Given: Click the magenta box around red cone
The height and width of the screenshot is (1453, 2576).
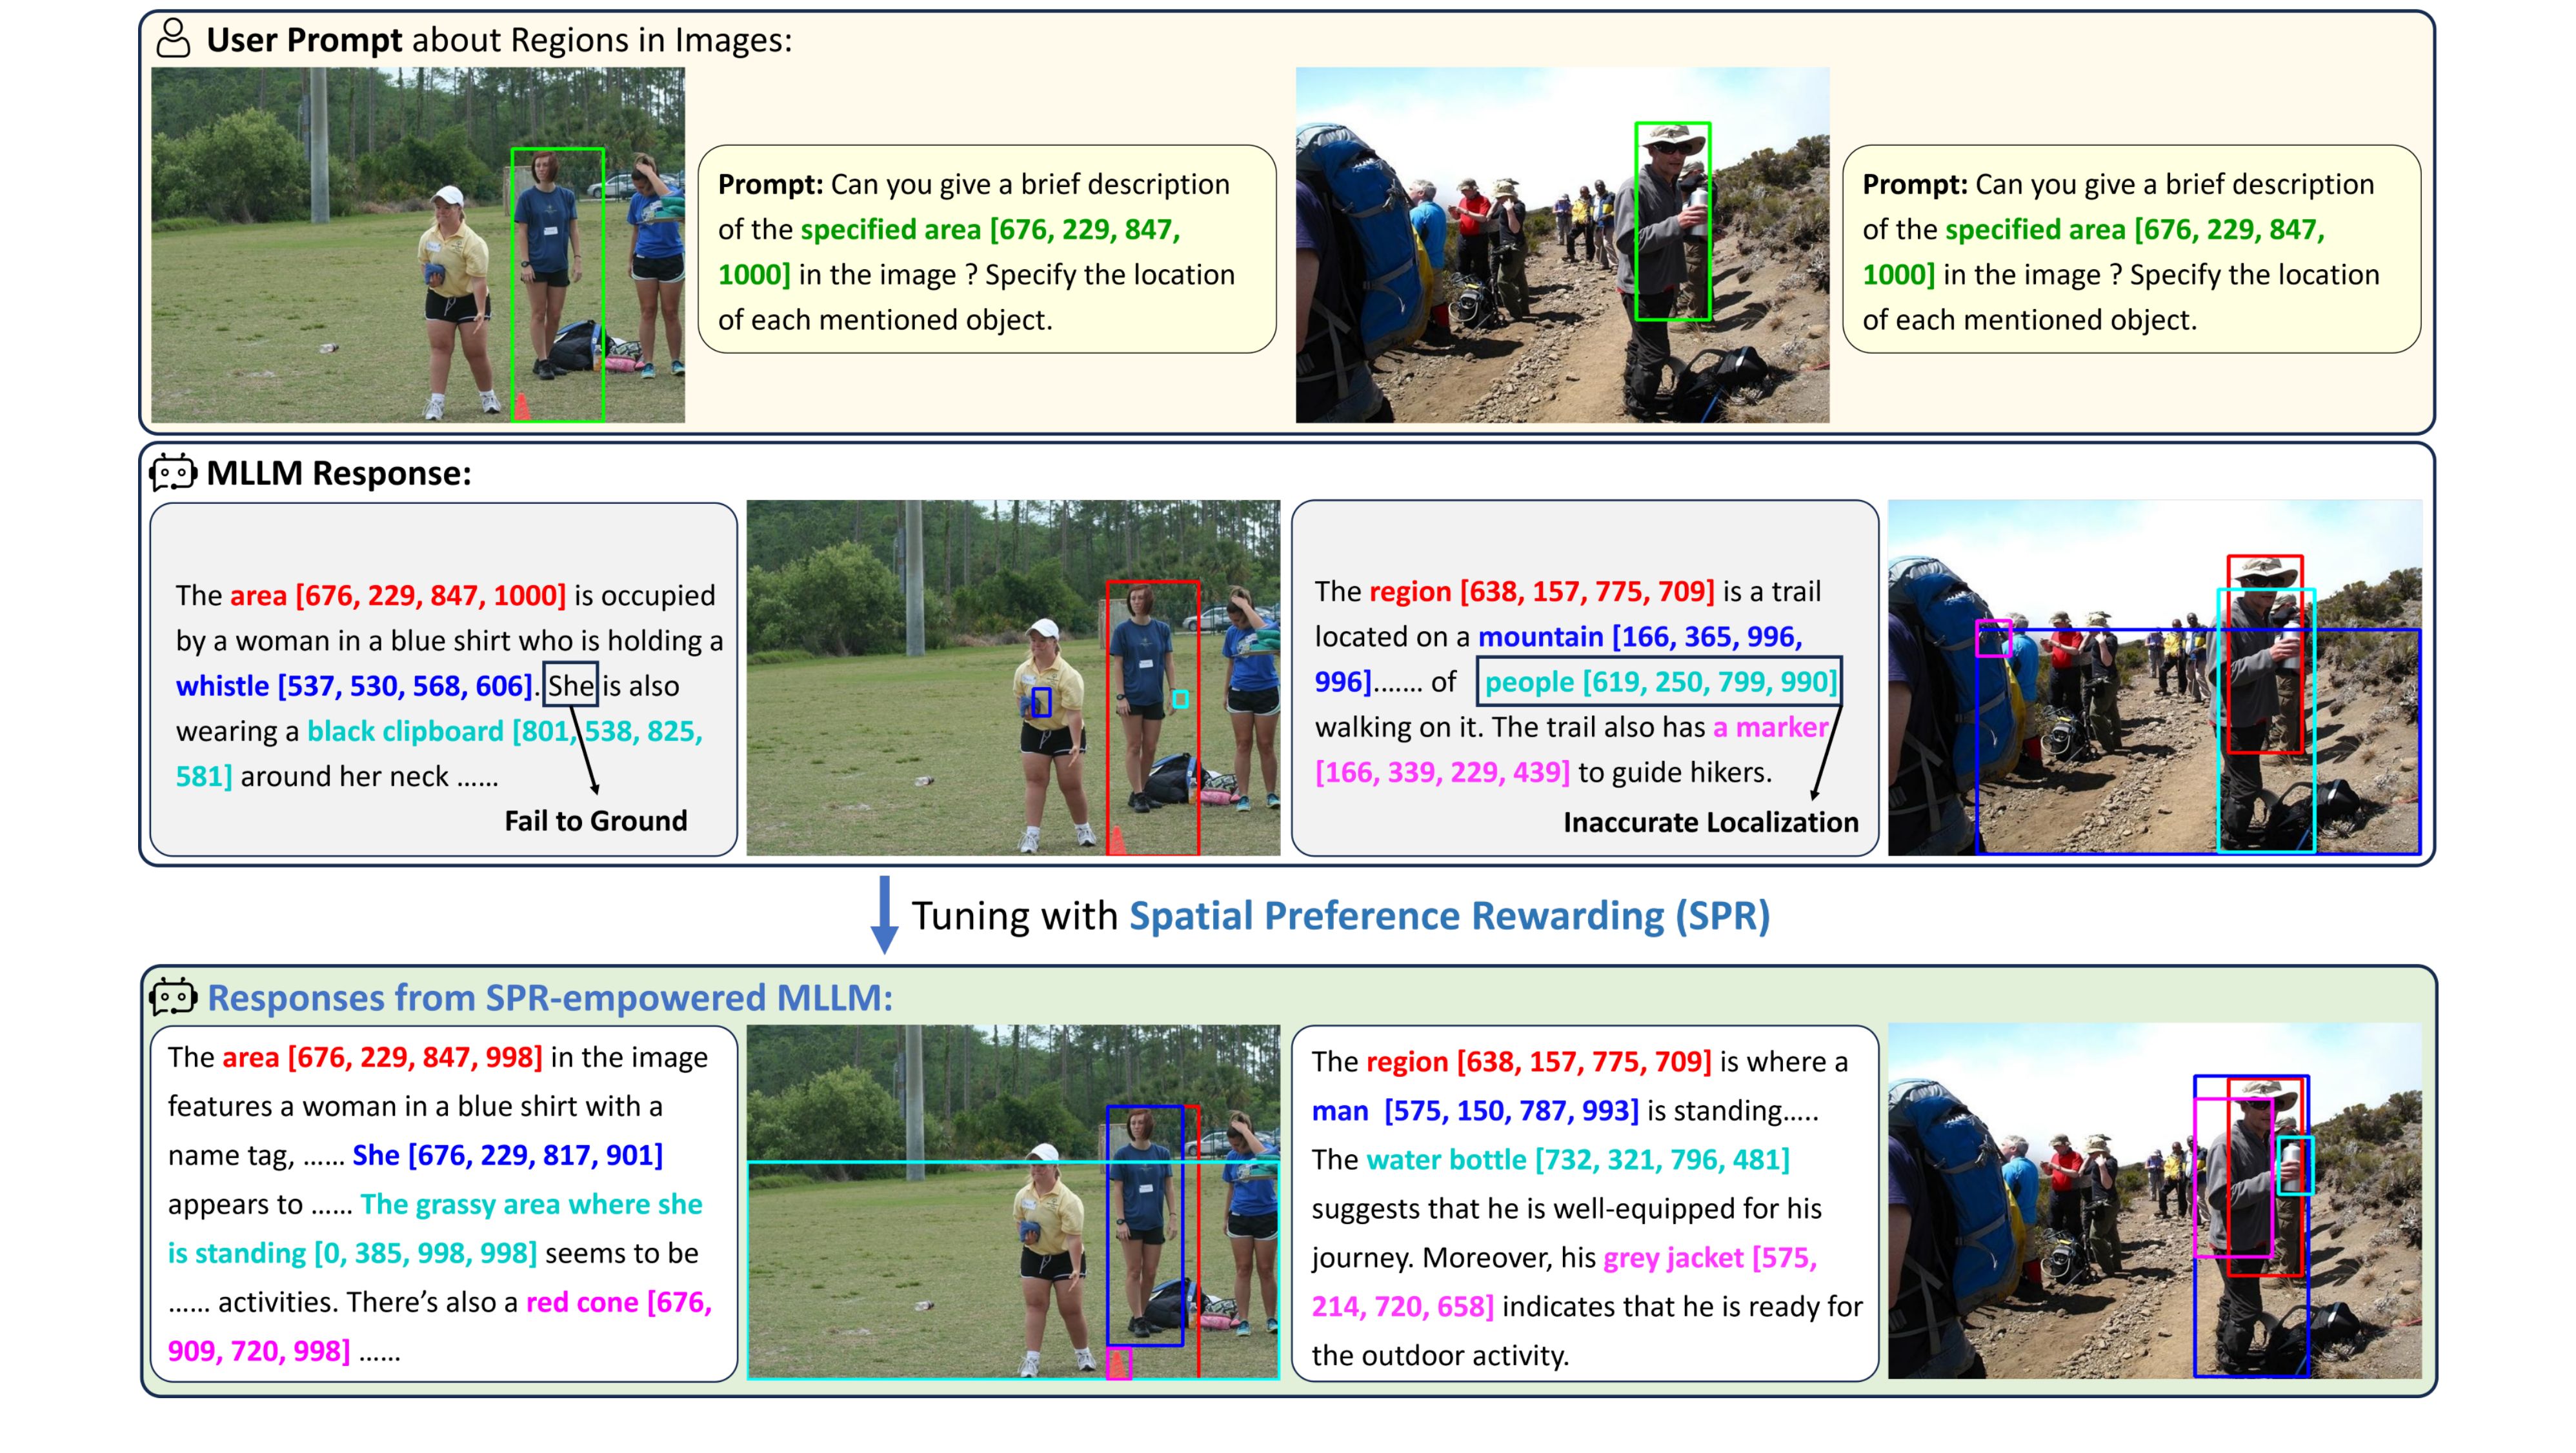Looking at the screenshot, I should (x=1119, y=1364).
